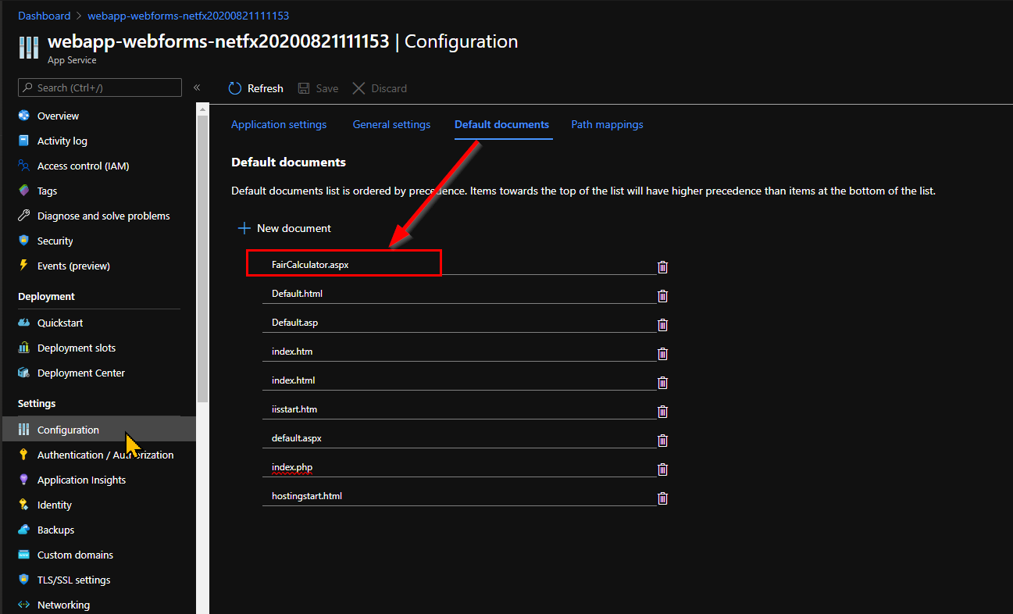Edit the index.html document field
The width and height of the screenshot is (1013, 614).
pos(459,380)
